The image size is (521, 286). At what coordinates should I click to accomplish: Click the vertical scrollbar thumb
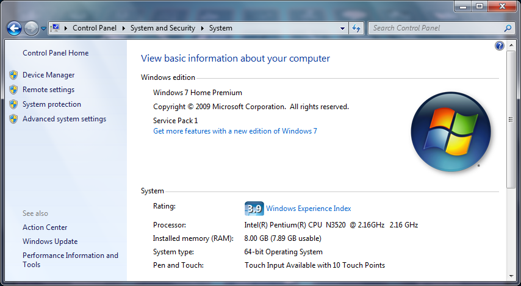pos(511,120)
